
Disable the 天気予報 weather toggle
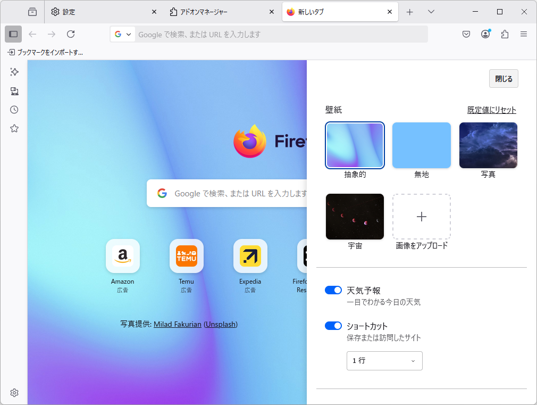[333, 290]
